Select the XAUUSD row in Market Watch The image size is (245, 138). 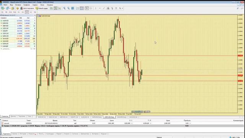point(18,38)
